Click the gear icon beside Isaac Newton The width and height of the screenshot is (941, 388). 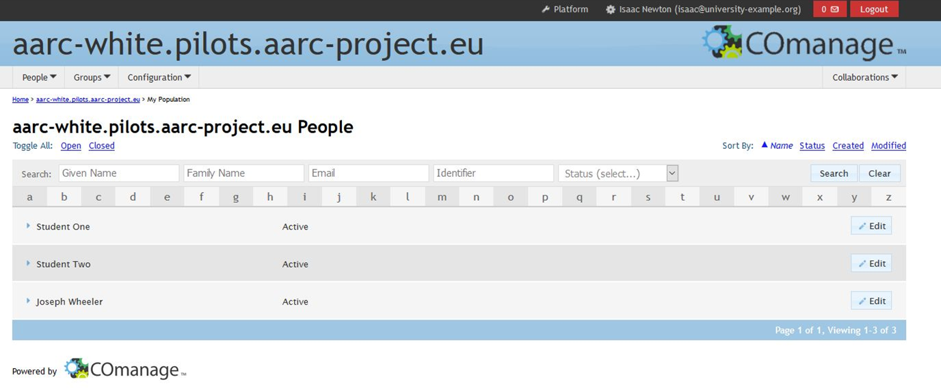pos(611,10)
